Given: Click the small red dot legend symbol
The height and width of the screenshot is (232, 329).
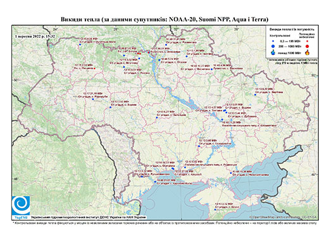Looking at the screenshot, I should point(307,41).
